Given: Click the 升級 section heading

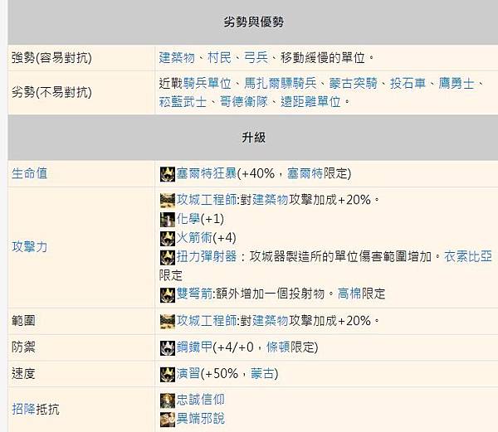Looking at the screenshot, I should (x=253, y=138).
